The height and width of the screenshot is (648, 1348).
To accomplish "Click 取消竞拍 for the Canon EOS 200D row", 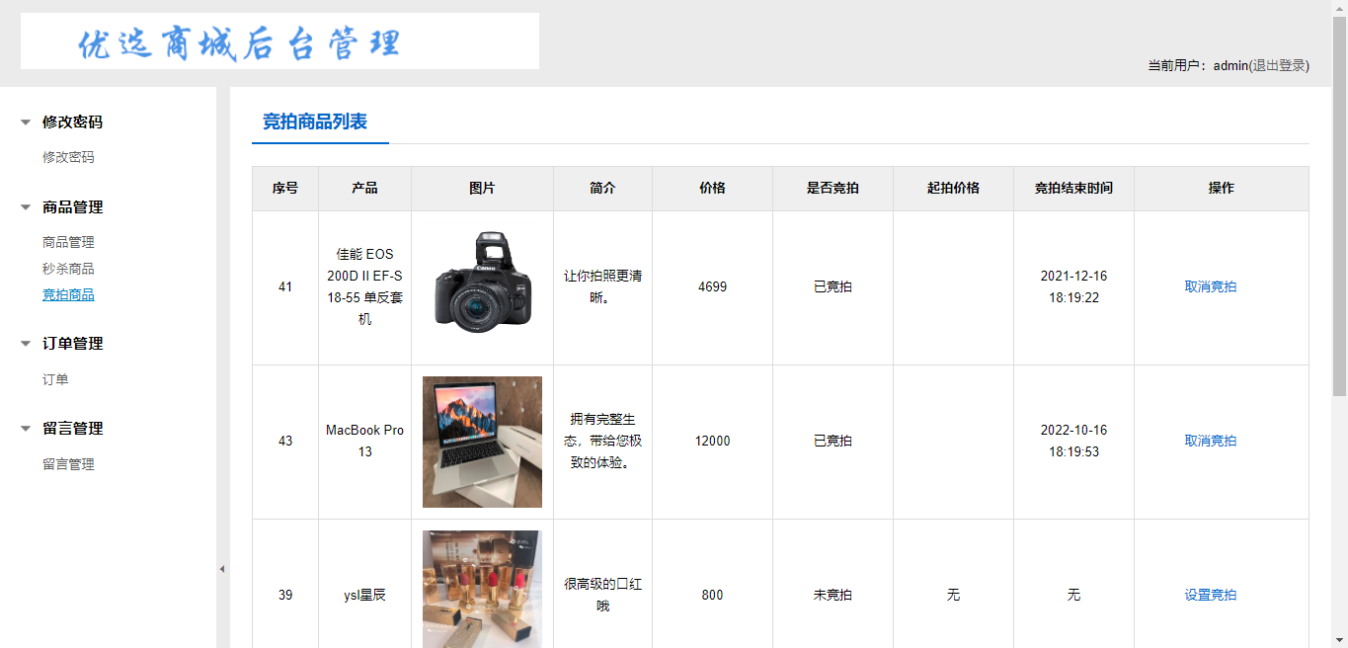I will pos(1211,286).
